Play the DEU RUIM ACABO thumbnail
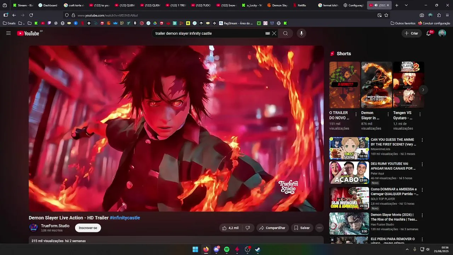The height and width of the screenshot is (255, 453). point(349,173)
